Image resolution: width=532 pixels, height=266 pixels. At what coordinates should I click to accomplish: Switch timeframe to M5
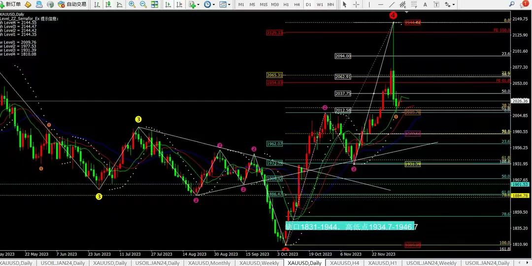tap(252, 4)
